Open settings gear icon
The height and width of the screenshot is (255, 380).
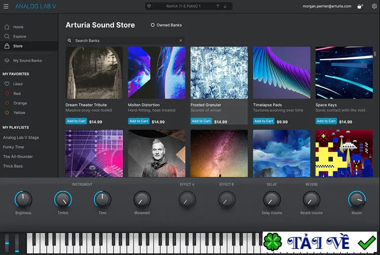[x=374, y=6]
